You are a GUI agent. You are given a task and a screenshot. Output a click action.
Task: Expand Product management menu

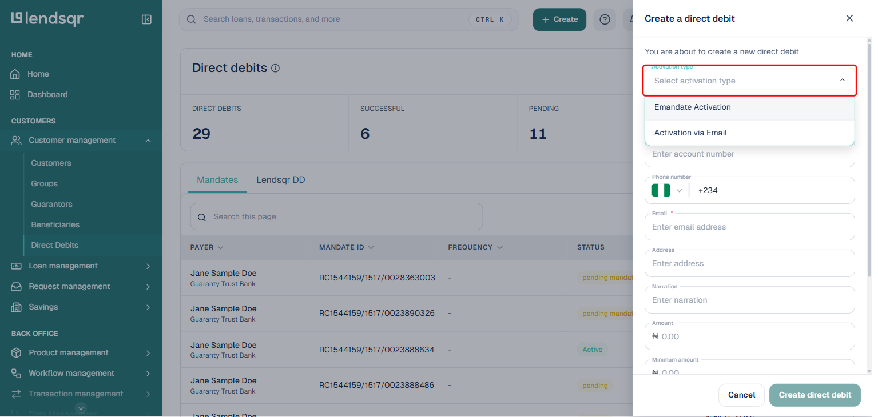click(81, 352)
